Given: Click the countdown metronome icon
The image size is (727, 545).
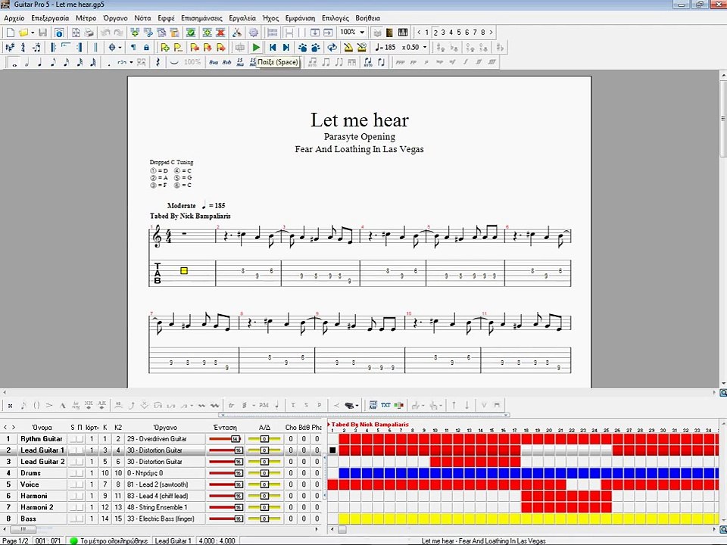Looking at the screenshot, I should pyautogui.click(x=362, y=47).
